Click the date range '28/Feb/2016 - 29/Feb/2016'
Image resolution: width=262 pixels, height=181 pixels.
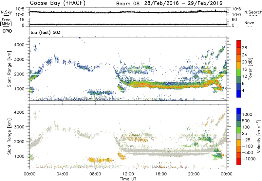pos(183,3)
